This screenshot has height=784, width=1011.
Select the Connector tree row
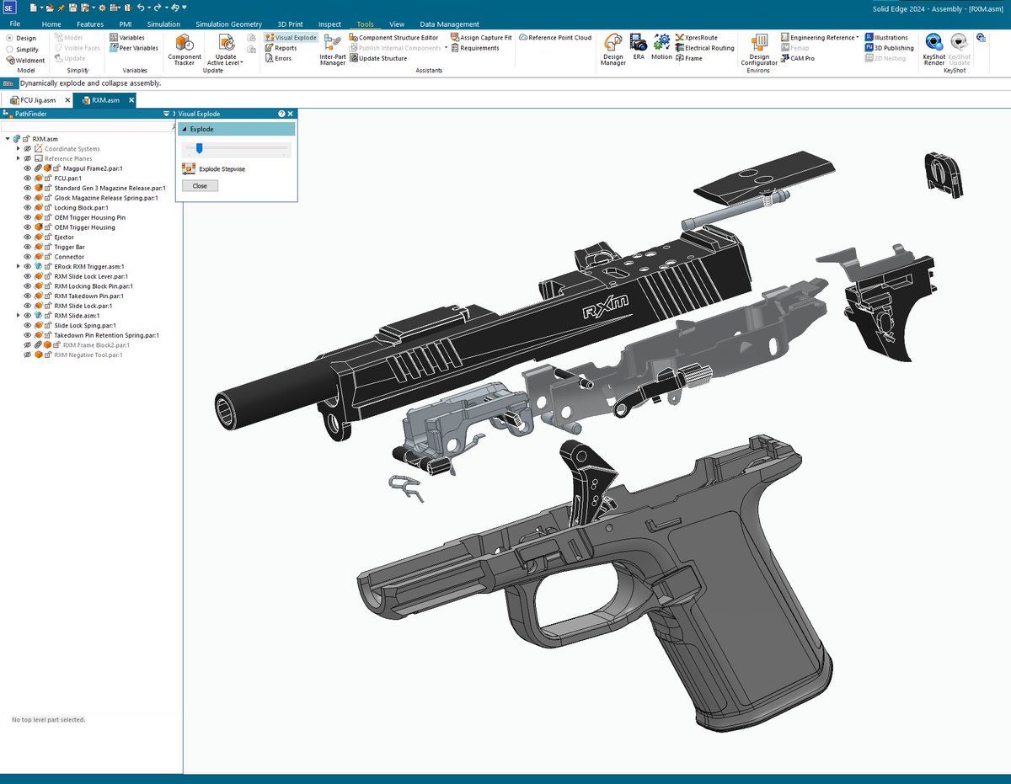69,257
